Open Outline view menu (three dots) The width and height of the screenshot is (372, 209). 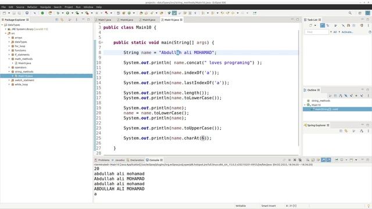coord(368,96)
